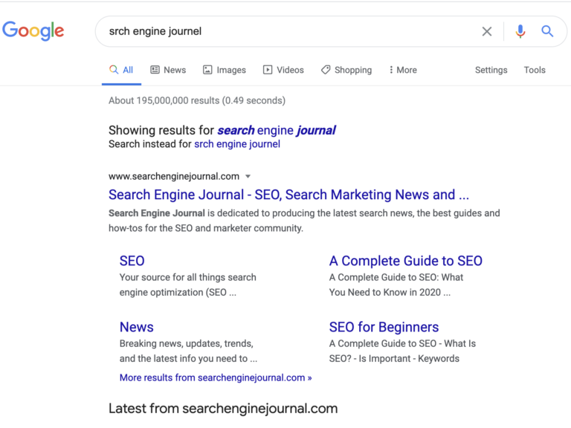This screenshot has width=571, height=428.
Task: Open search Settings
Action: click(491, 70)
